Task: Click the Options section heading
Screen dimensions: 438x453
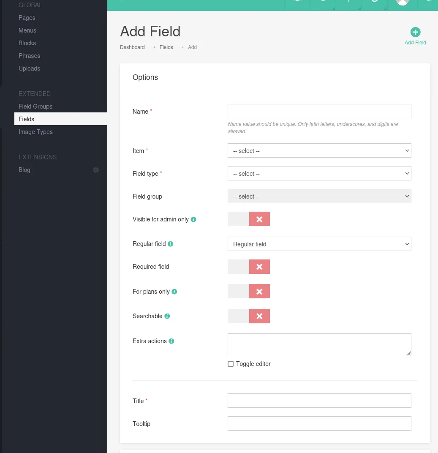Action: pyautogui.click(x=145, y=77)
